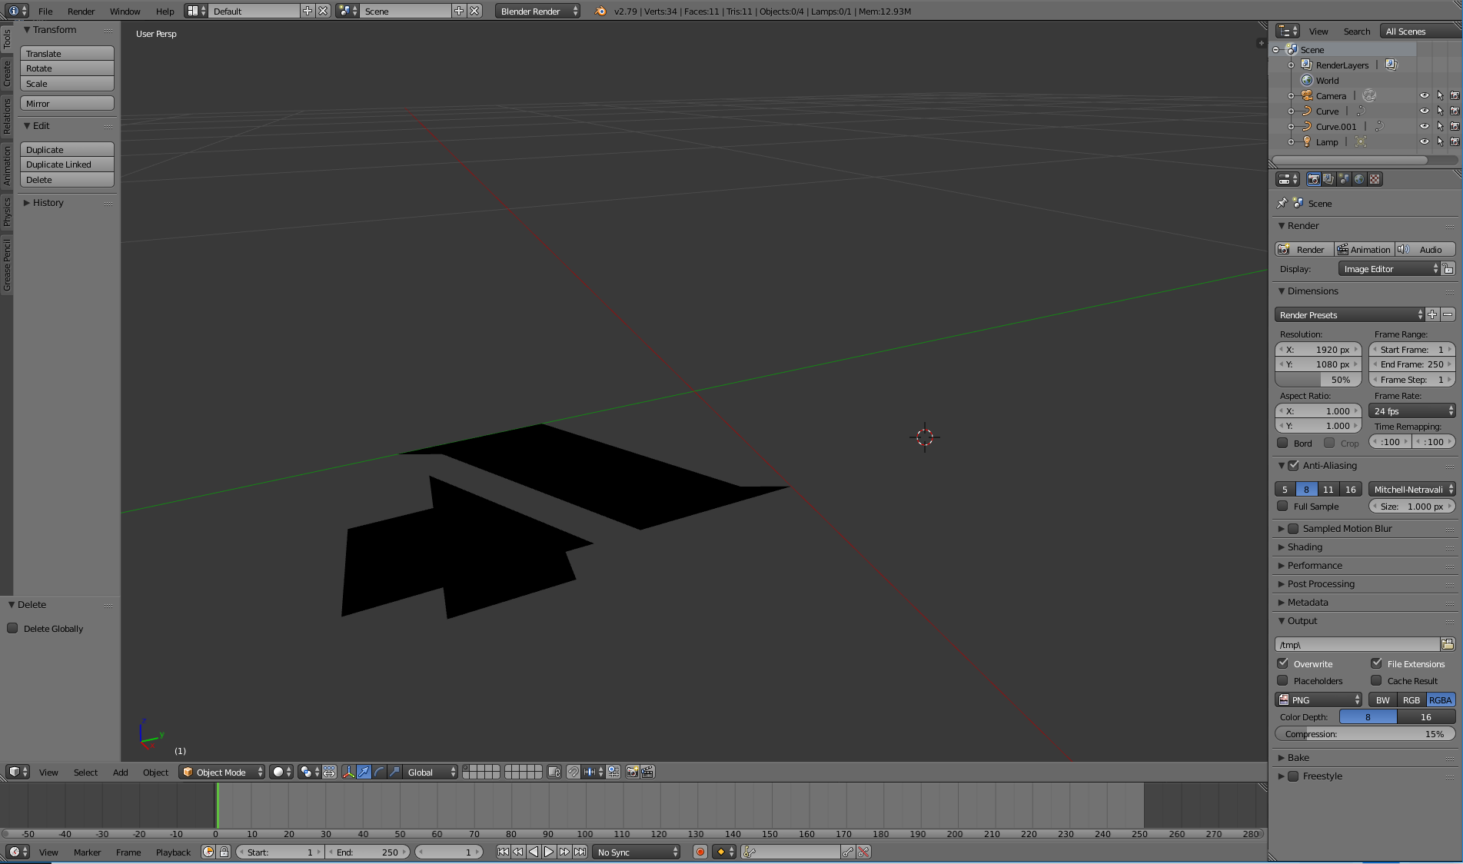The height and width of the screenshot is (864, 1463).
Task: Open the Add menu in viewport header
Action: click(x=120, y=772)
